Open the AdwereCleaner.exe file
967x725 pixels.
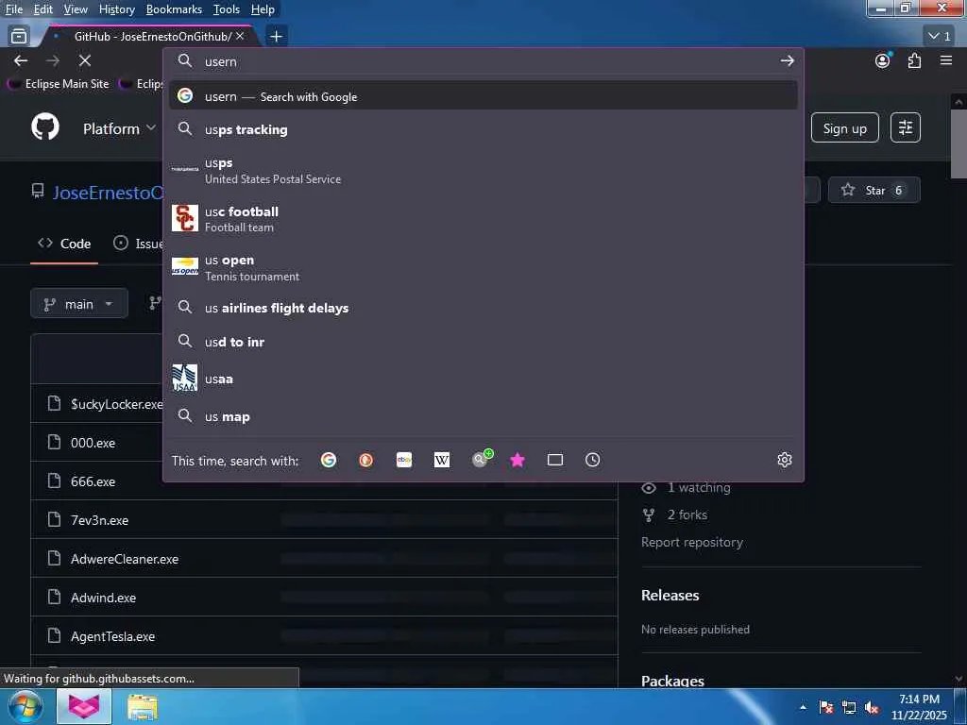point(125,559)
